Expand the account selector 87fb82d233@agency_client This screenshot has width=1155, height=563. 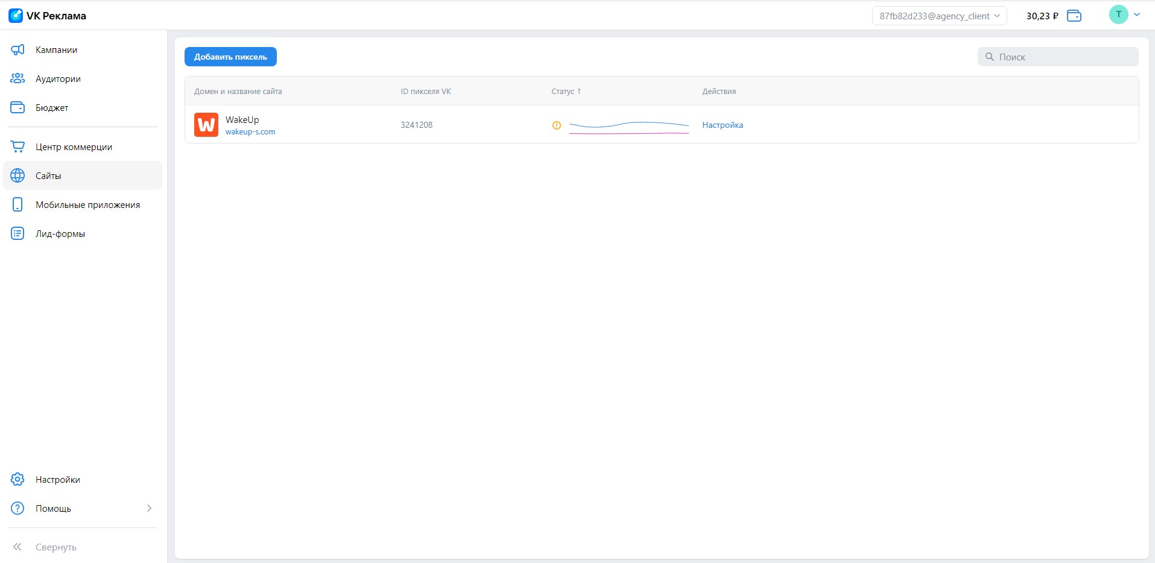939,16
